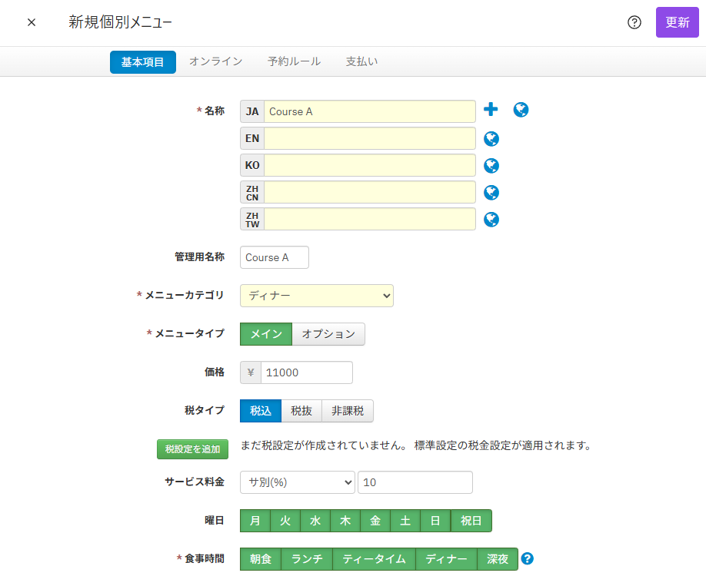706x576 pixels.
Task: Close the 新規個別メニュー dialog with X
Action: [x=32, y=22]
